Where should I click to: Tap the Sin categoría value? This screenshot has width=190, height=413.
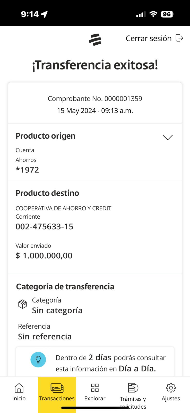pos(57,310)
